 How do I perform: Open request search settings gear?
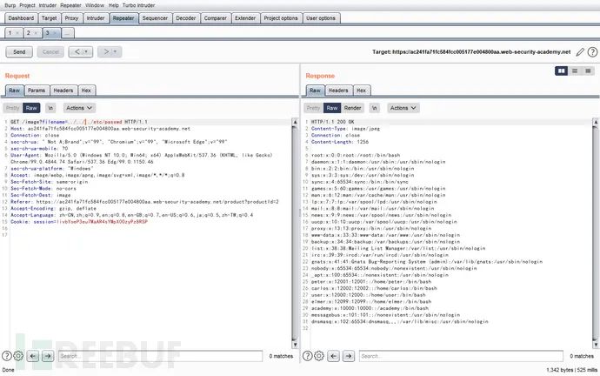click(18, 356)
